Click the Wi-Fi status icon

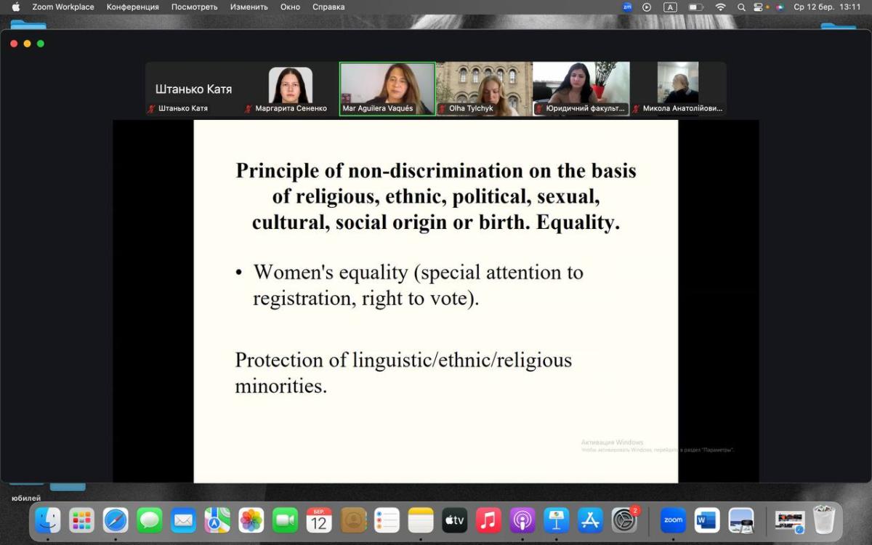coord(720,7)
